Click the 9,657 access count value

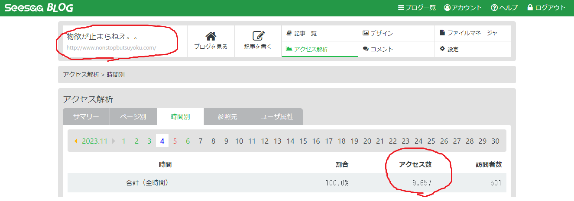coord(422,183)
